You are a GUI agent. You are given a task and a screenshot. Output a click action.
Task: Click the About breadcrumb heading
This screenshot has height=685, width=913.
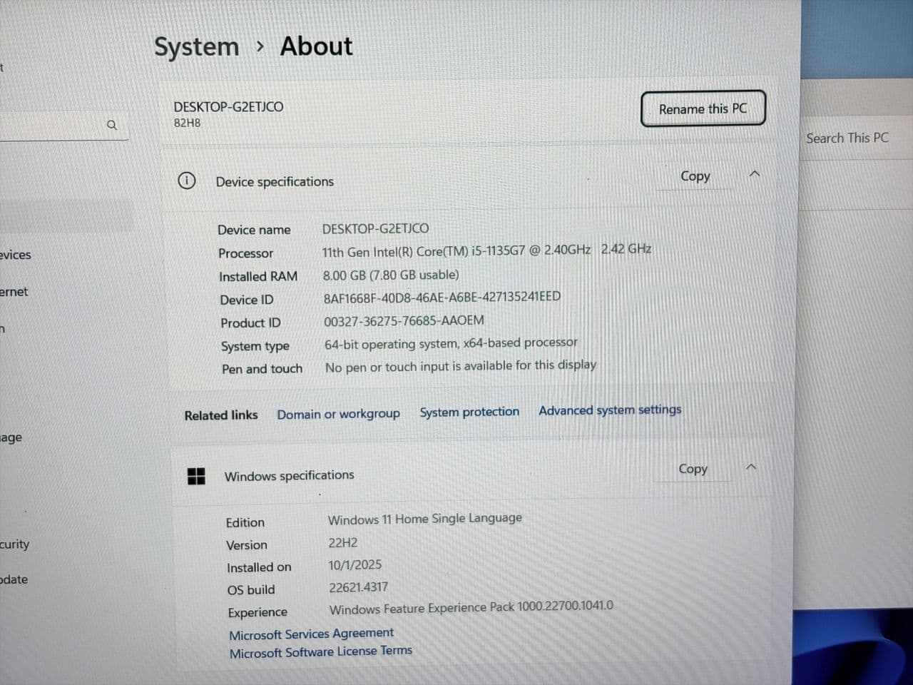pyautogui.click(x=316, y=46)
